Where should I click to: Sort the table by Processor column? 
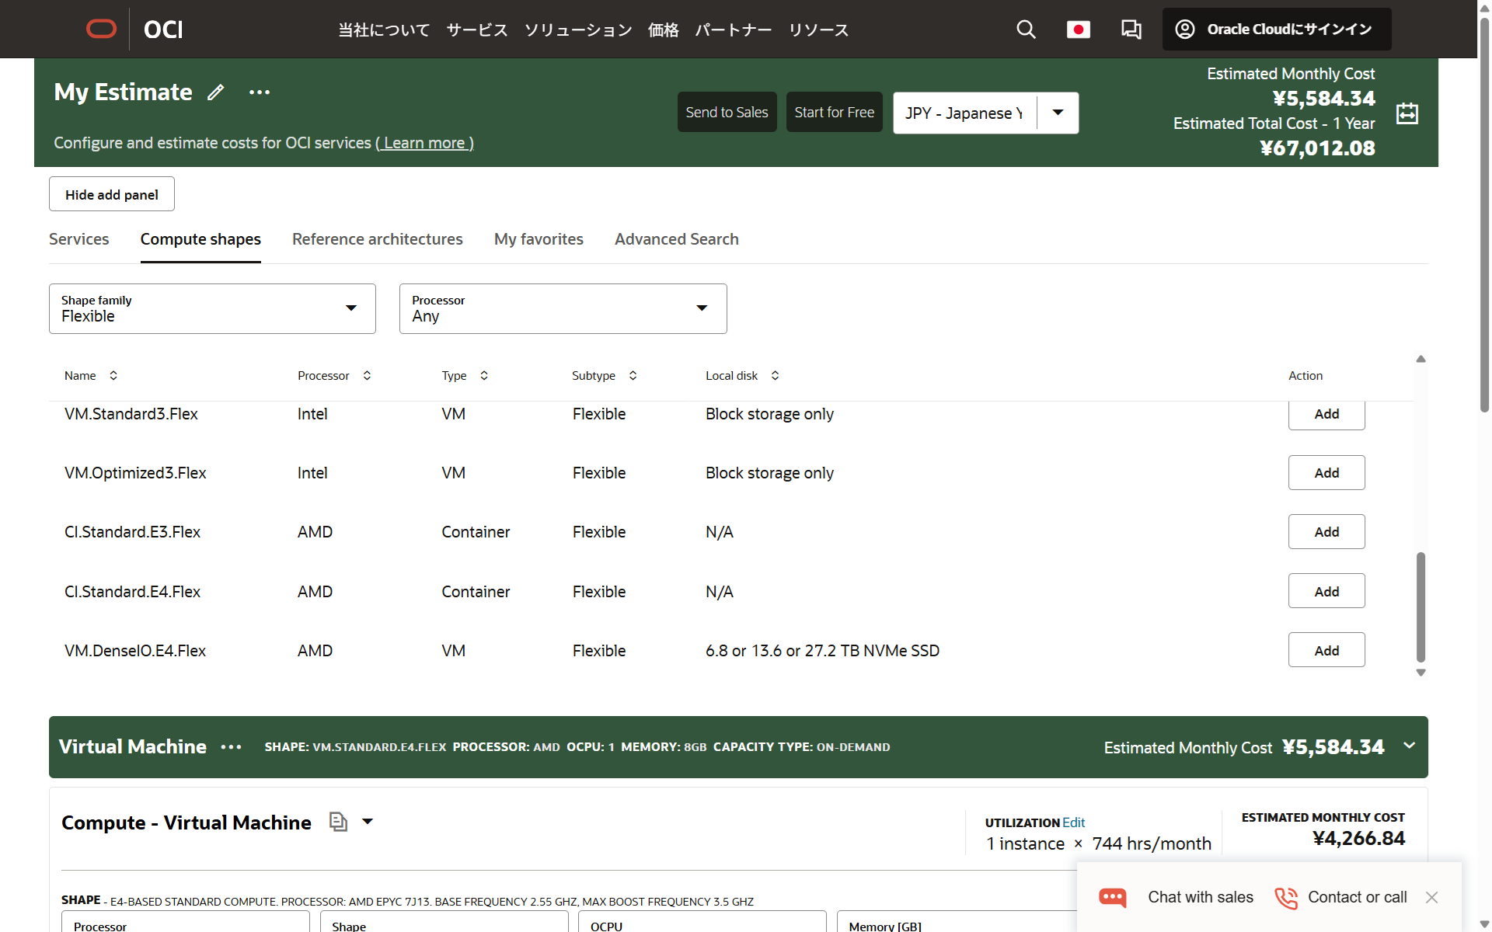point(367,376)
